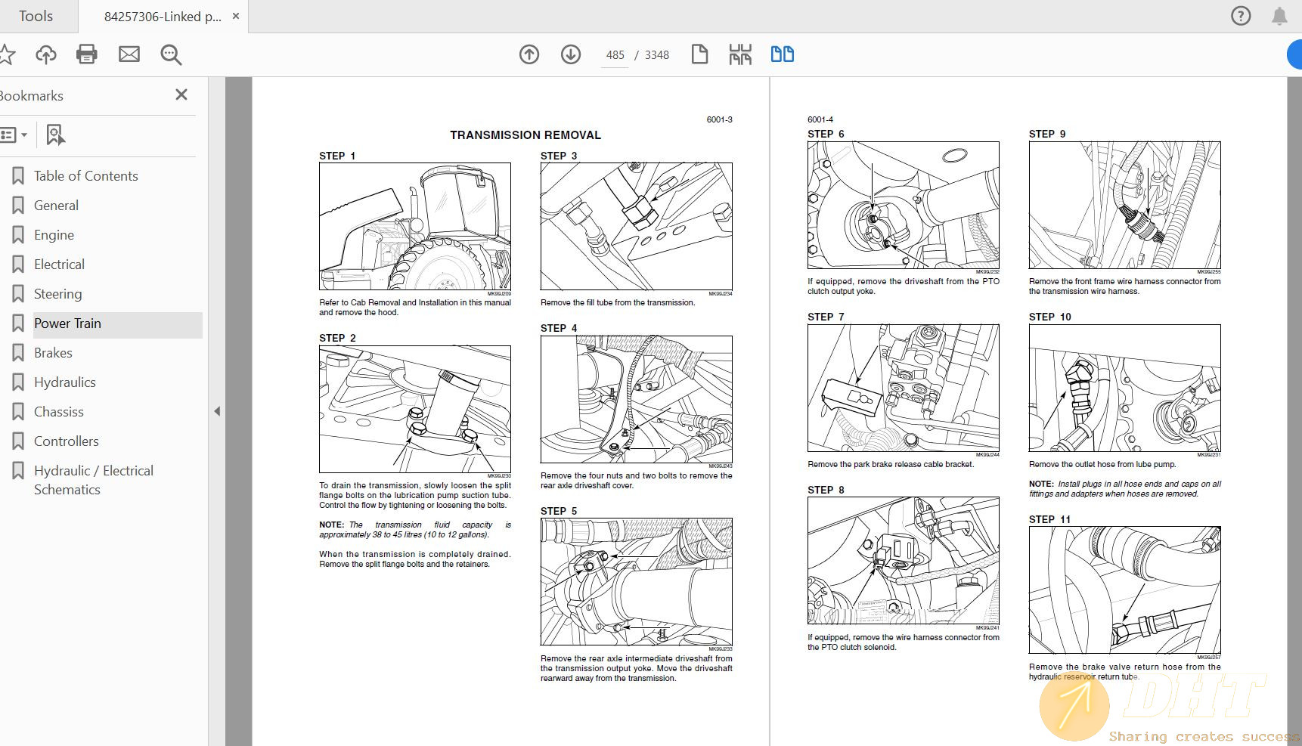The height and width of the screenshot is (746, 1302).
Task: Click the bookmark icon beside Electrical
Action: 18,265
